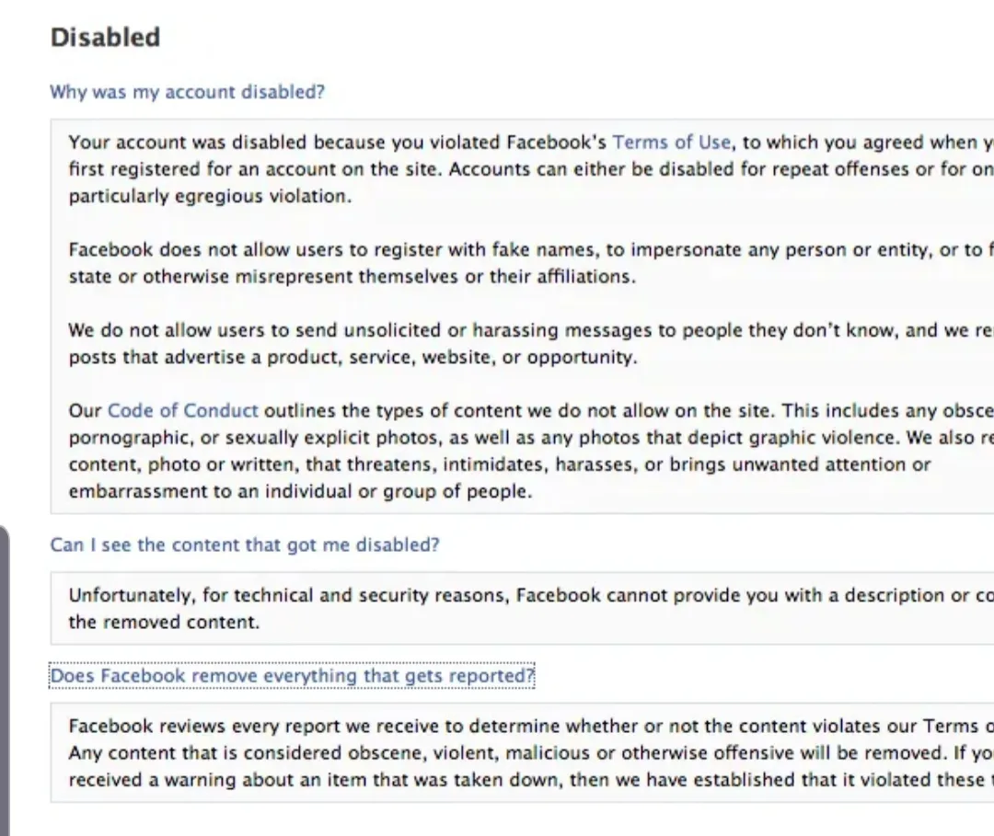Image resolution: width=994 pixels, height=836 pixels.
Task: Click the "Facebook reviews every report" line
Action: pos(460,726)
